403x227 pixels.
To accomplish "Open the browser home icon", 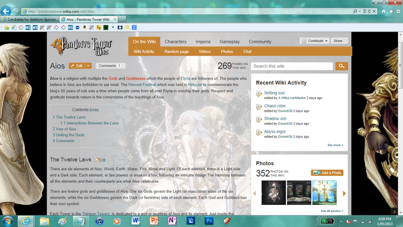I will 383,11.
